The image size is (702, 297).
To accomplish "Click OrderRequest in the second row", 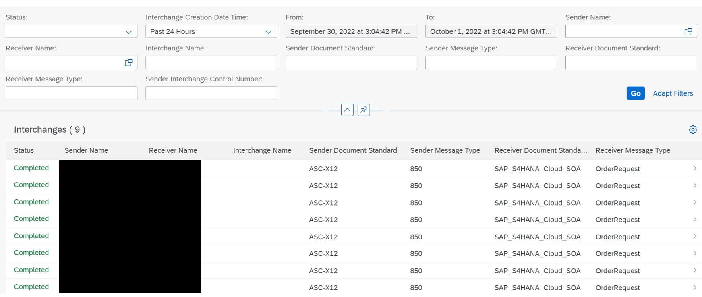I will click(617, 186).
